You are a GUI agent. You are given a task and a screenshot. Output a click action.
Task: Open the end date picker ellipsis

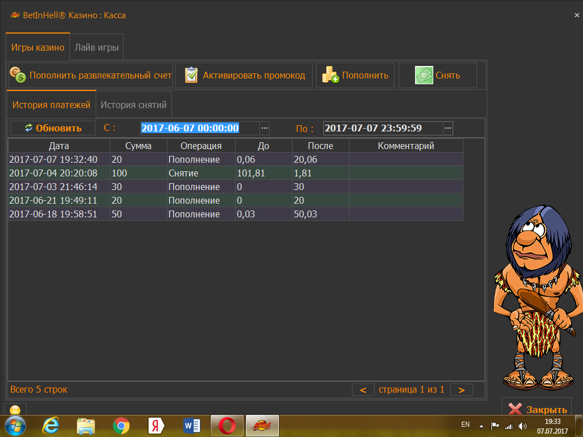pyautogui.click(x=448, y=128)
